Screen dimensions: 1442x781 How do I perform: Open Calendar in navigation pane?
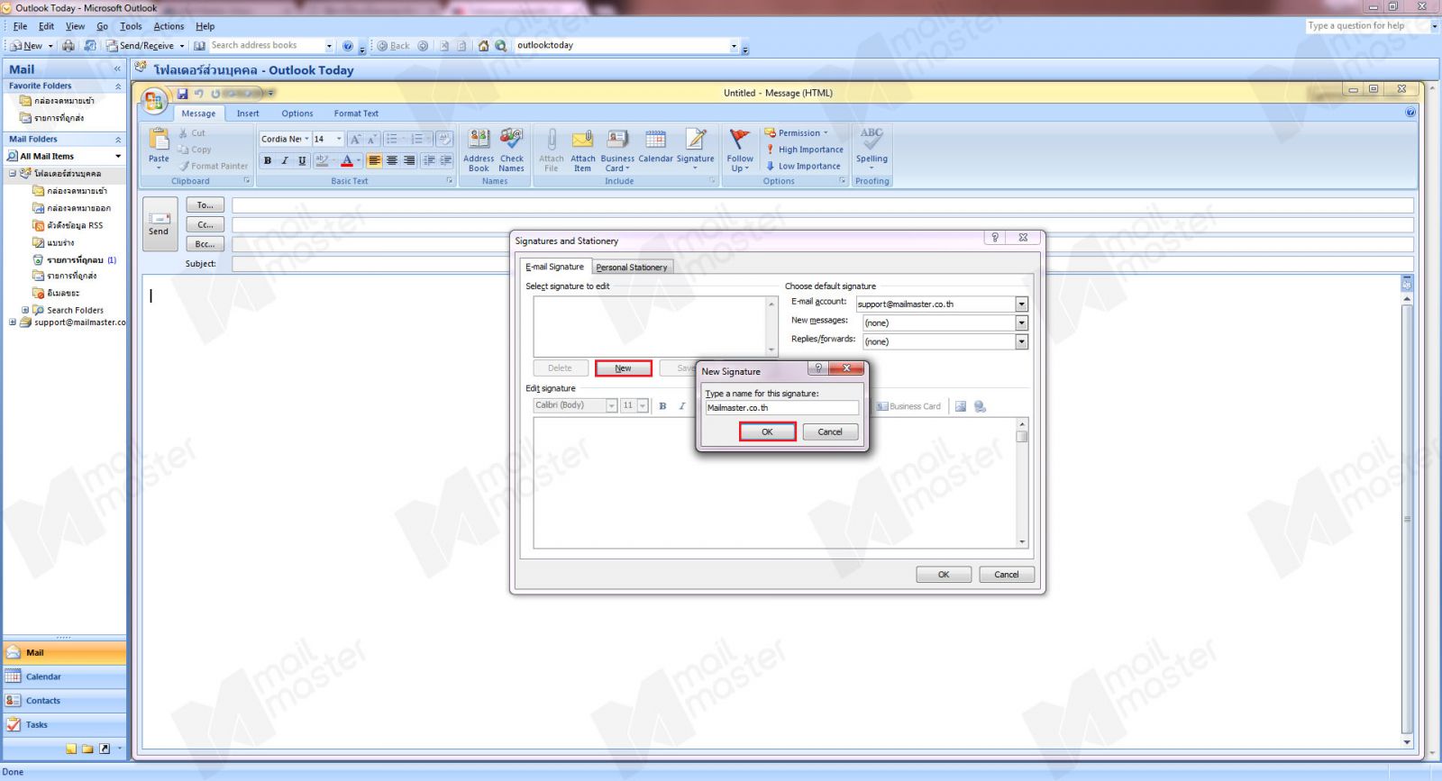click(64, 677)
